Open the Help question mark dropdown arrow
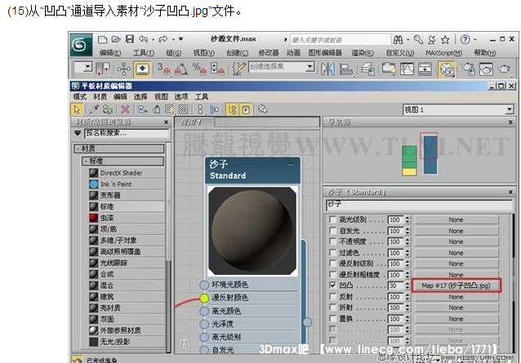 [x=475, y=40]
